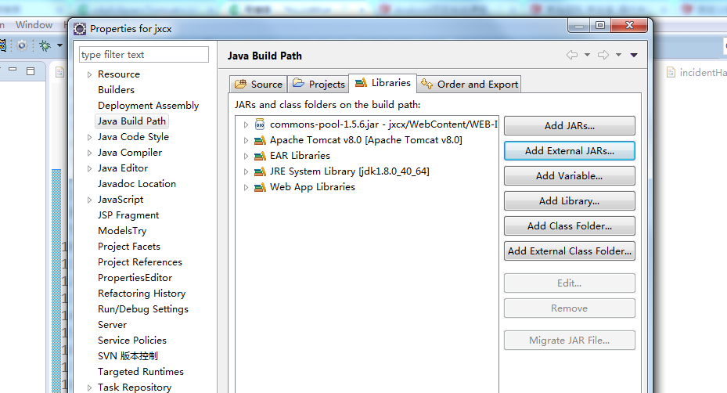Click the forward navigation arrow icon
Screen dimensions: 727x393
(x=603, y=55)
